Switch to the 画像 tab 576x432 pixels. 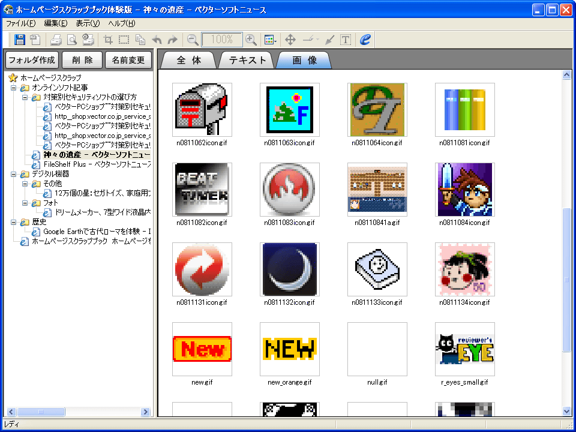click(305, 60)
